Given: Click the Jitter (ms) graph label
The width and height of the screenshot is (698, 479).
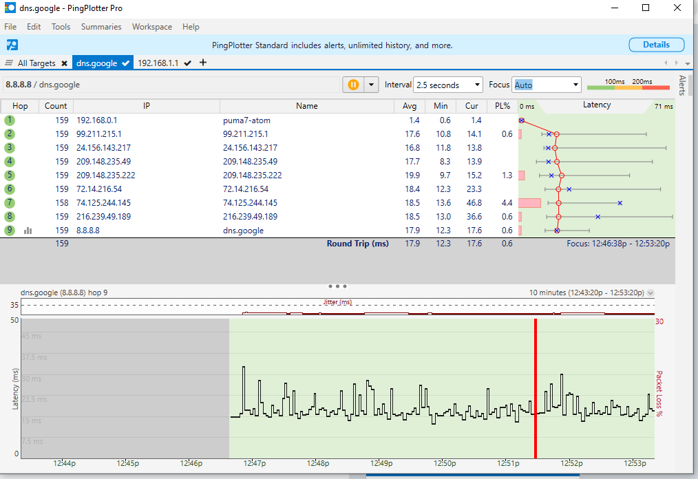Looking at the screenshot, I should (337, 302).
